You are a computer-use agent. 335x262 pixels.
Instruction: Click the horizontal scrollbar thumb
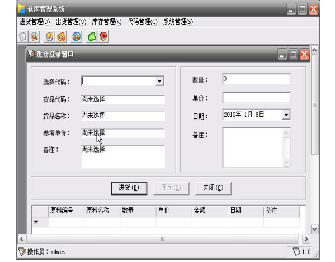[163, 239]
